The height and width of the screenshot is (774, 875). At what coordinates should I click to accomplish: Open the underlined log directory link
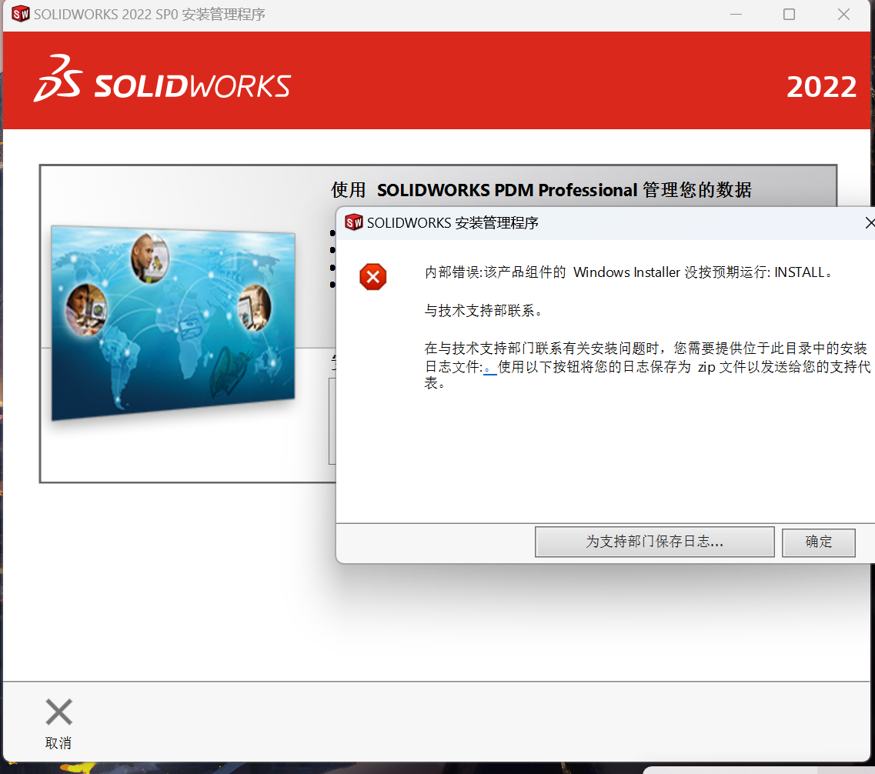[489, 368]
